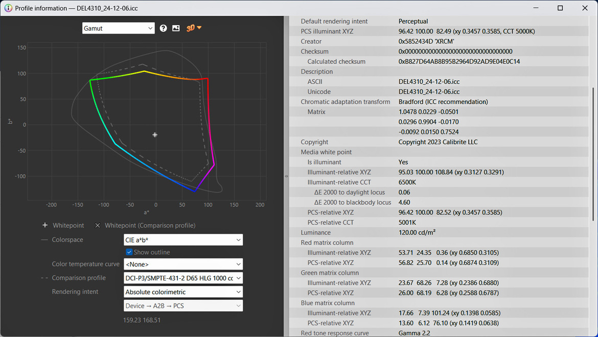Click Bradford (ICC recommendation) value
This screenshot has width=598, height=337.
tap(443, 102)
